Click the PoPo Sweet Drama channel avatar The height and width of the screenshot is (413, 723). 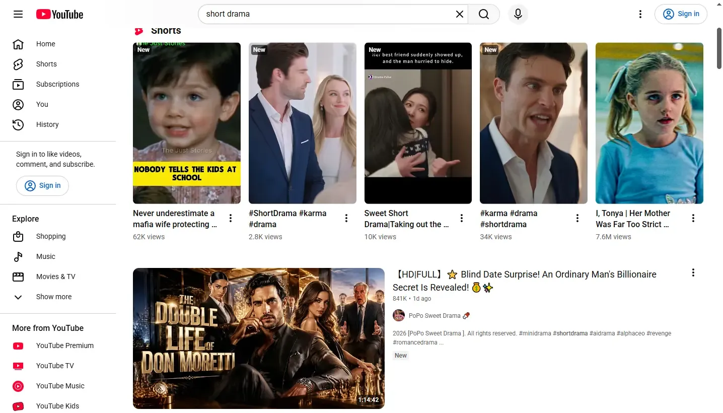[x=399, y=316]
